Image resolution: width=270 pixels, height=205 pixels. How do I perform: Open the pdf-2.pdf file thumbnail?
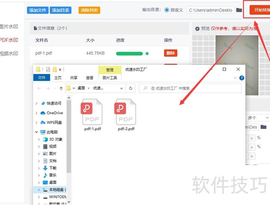click(x=125, y=112)
